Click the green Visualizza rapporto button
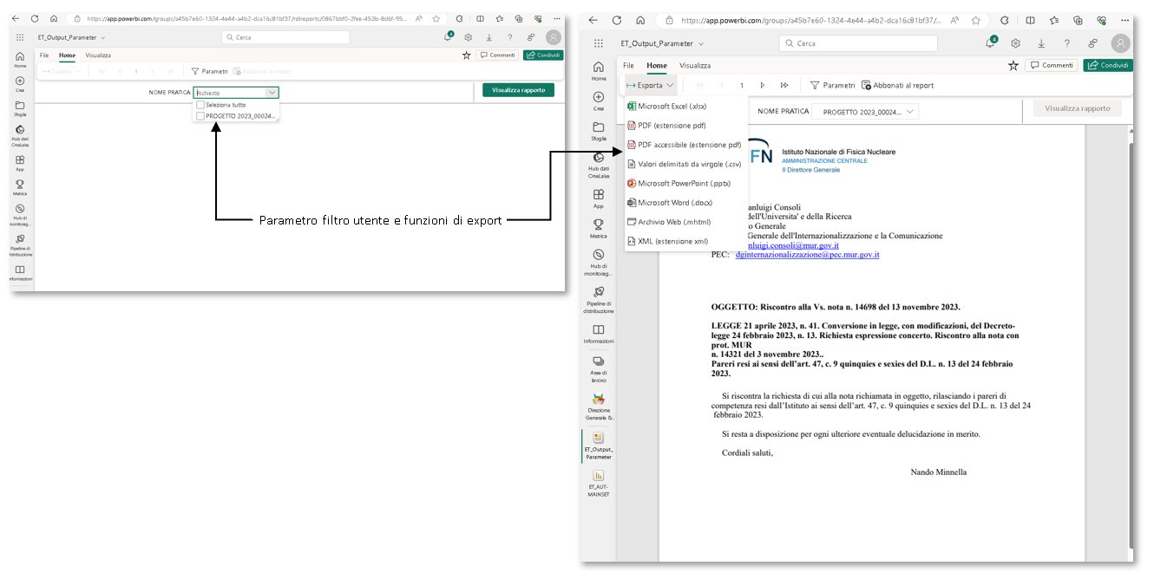Screen dimensions: 1154x579 [518, 90]
